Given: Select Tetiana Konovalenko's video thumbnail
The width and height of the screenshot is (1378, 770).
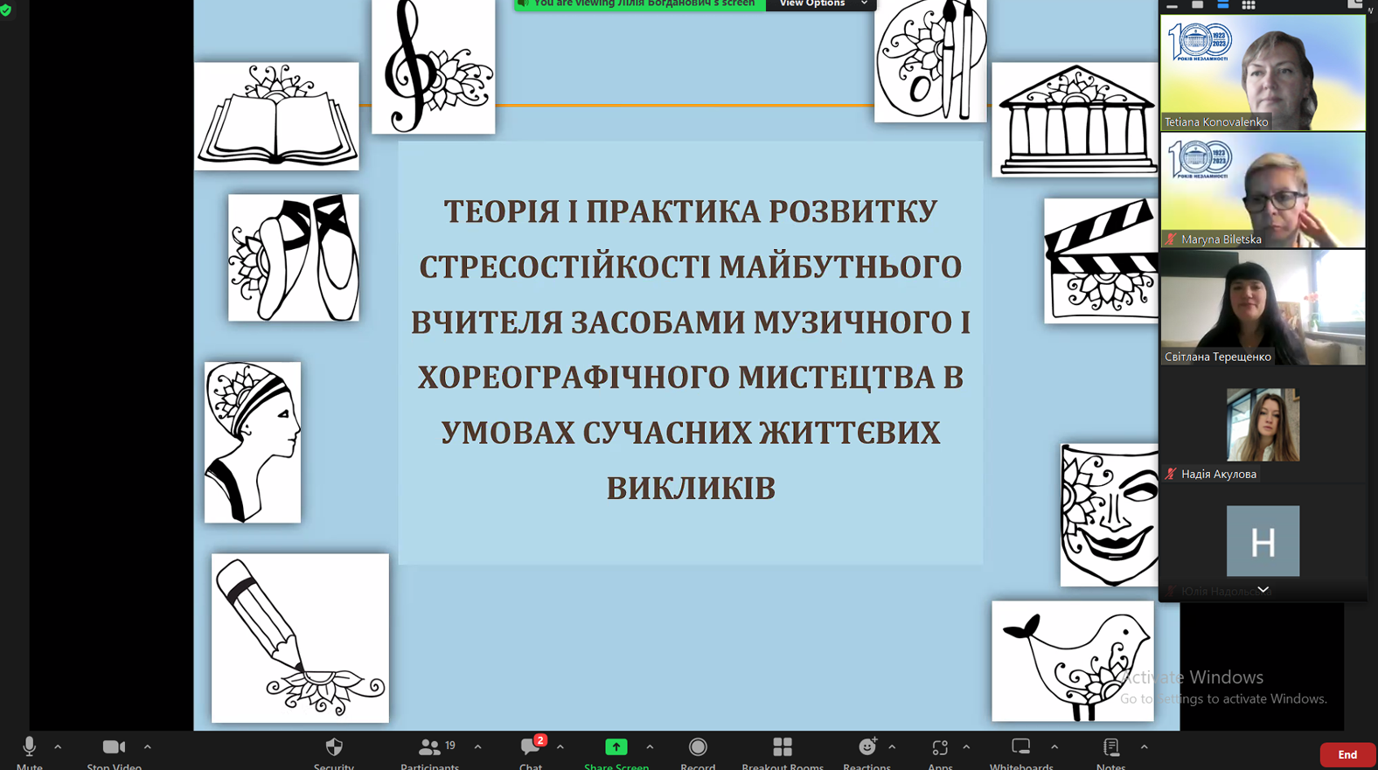Looking at the screenshot, I should pos(1263,73).
